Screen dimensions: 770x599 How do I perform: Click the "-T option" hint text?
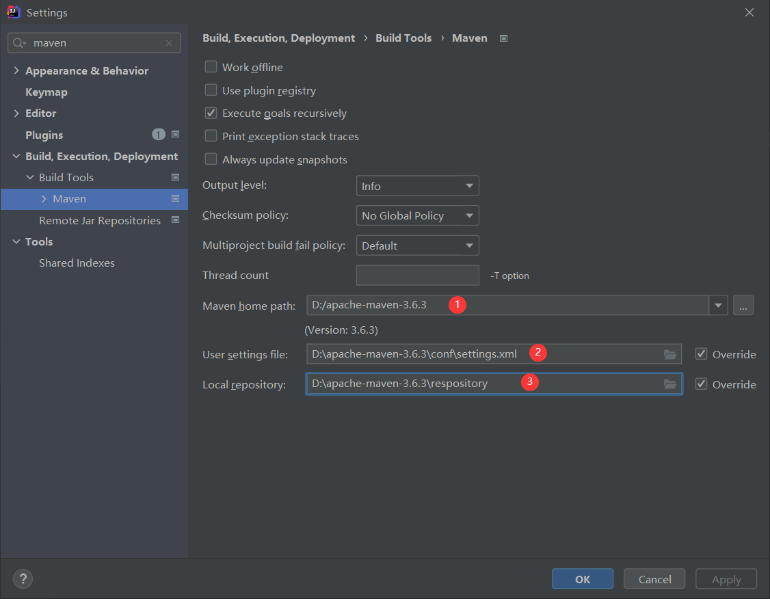point(509,276)
